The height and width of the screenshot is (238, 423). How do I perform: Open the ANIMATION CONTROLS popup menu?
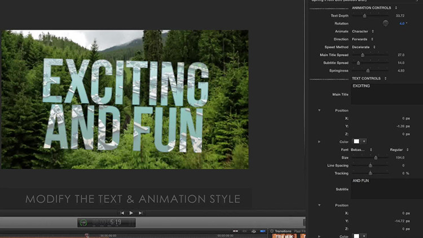[374, 8]
